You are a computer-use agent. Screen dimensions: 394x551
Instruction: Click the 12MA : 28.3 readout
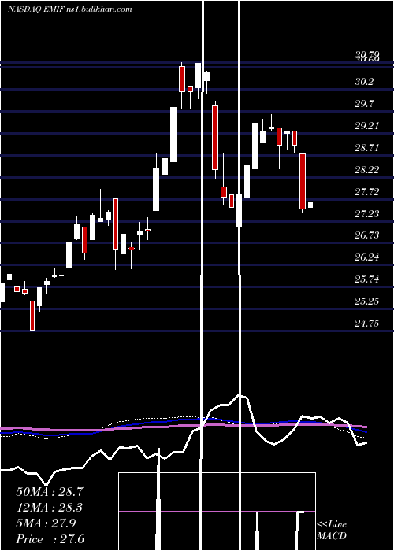click(50, 508)
